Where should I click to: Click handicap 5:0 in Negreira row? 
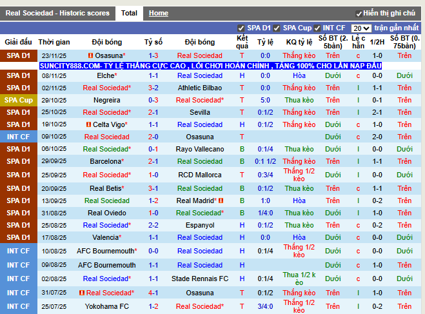coord(265,100)
